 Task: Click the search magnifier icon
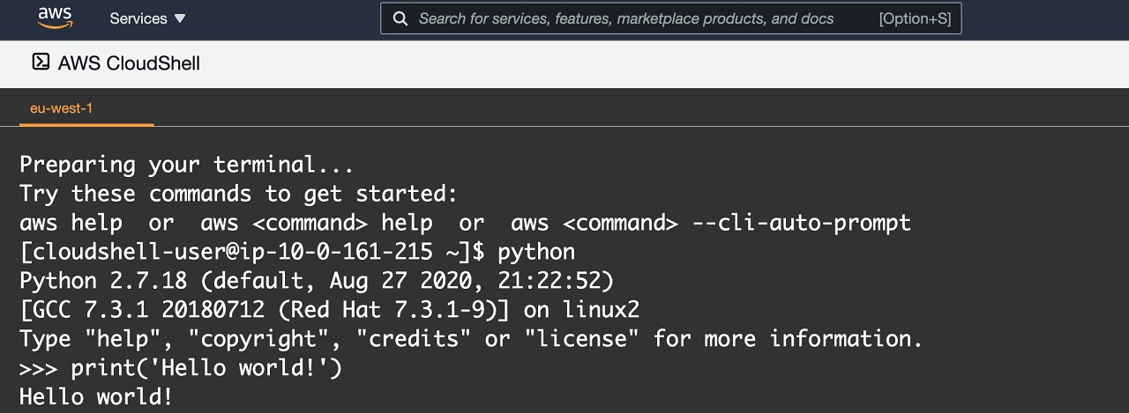pos(400,18)
